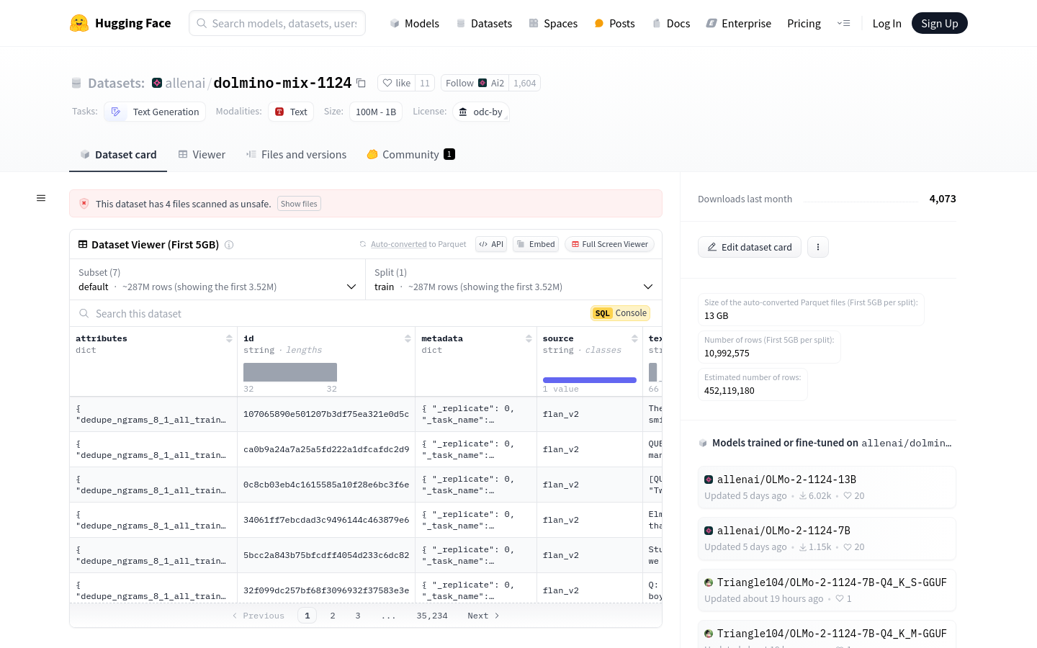This screenshot has width=1037, height=648.
Task: Switch to the Viewer tab
Action: [x=202, y=154]
